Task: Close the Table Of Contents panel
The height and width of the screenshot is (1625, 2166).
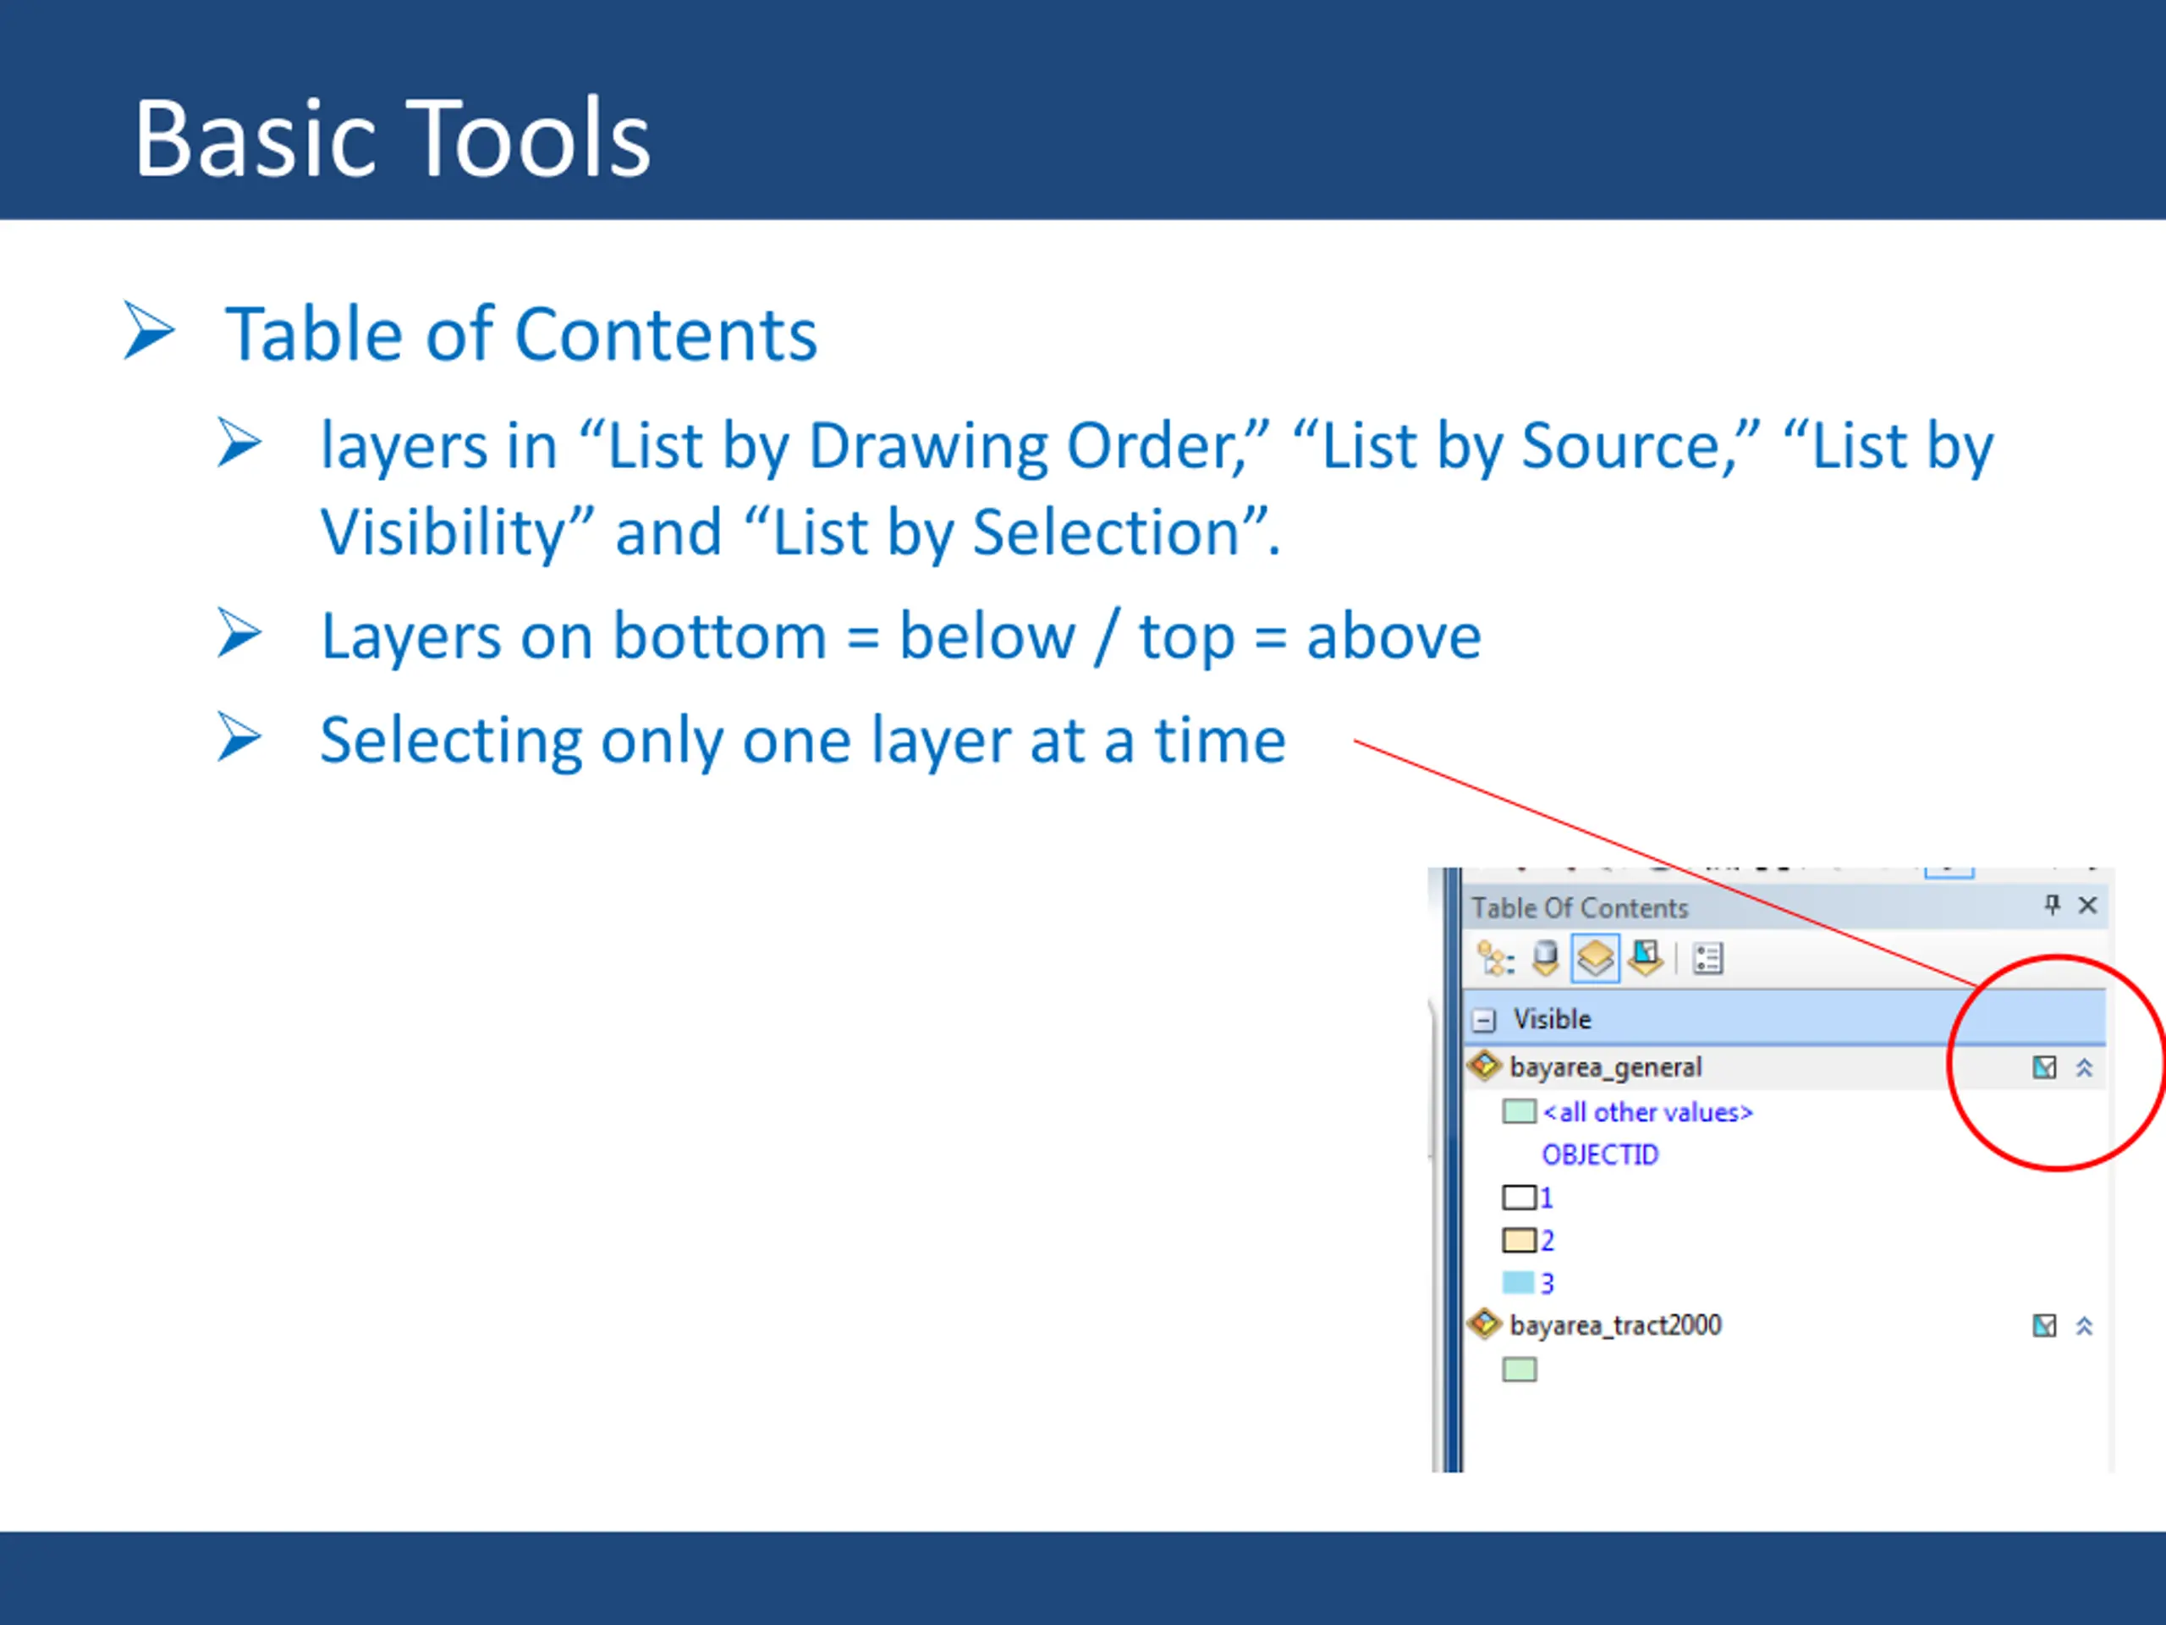Action: (2087, 905)
